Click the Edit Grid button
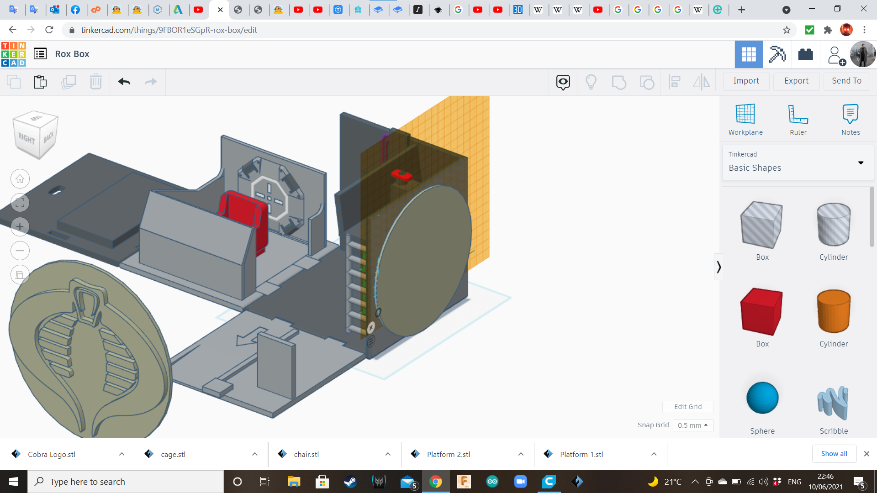This screenshot has width=877, height=493. click(x=687, y=407)
